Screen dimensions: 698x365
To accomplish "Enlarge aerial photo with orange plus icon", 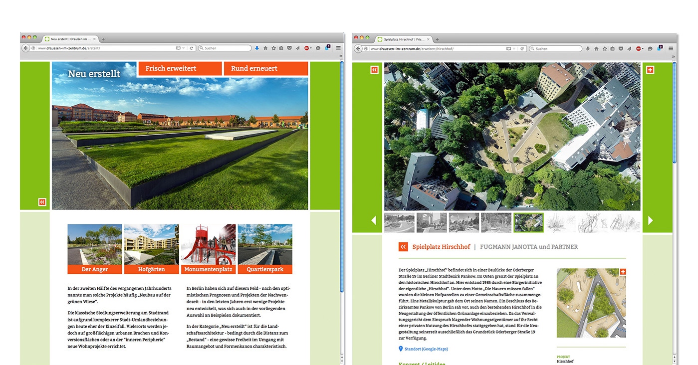I will (x=650, y=70).
